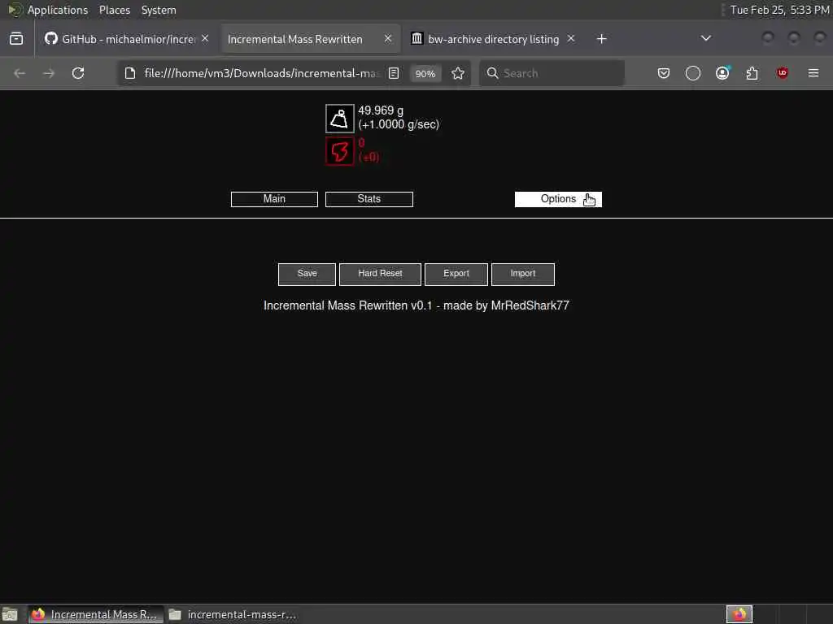Save the game progress
Image resolution: width=833 pixels, height=624 pixels.
pos(307,274)
